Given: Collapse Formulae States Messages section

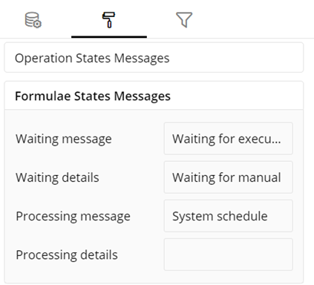Looking at the screenshot, I should point(154,96).
